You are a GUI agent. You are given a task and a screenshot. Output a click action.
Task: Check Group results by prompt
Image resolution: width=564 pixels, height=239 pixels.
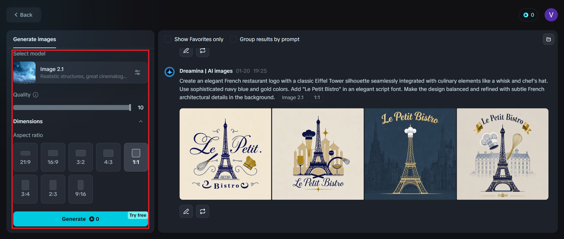click(233, 39)
